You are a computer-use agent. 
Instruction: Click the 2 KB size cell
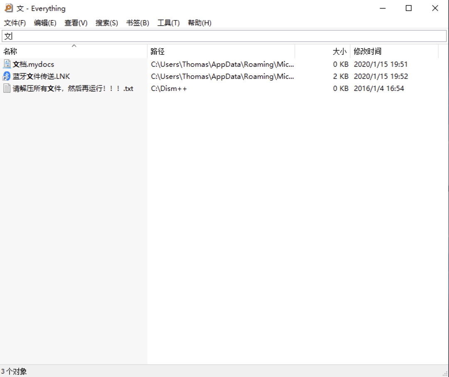[x=340, y=76]
